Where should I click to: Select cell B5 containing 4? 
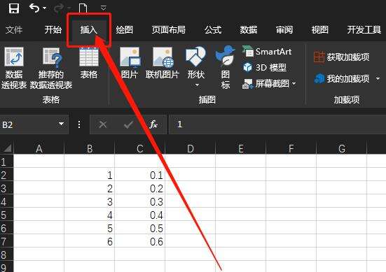90,215
